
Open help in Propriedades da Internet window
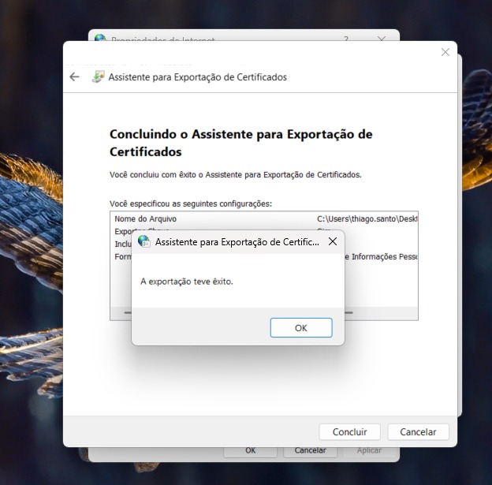[345, 38]
